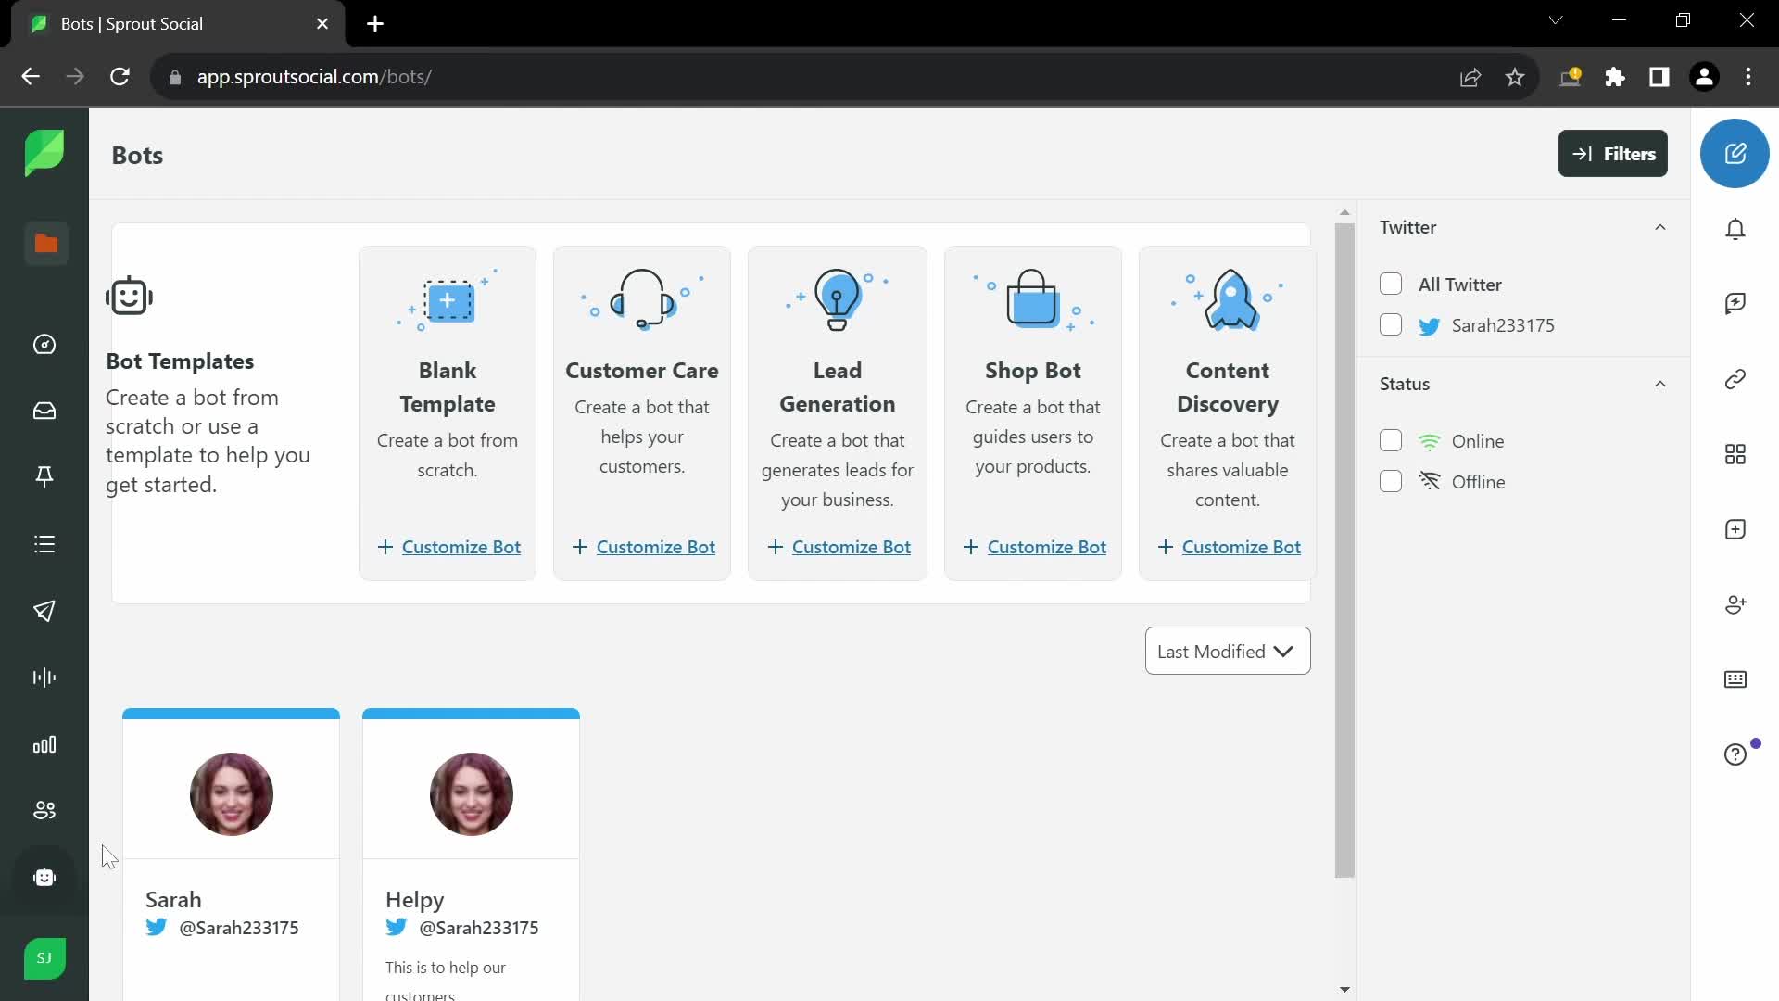1779x1001 pixels.
Task: Open the Reports/Analytics bar chart icon
Action: pos(45,744)
